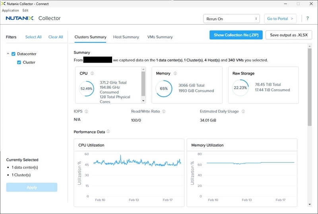Switch to Clusters Summary tab
The image size is (318, 214).
coord(90,37)
